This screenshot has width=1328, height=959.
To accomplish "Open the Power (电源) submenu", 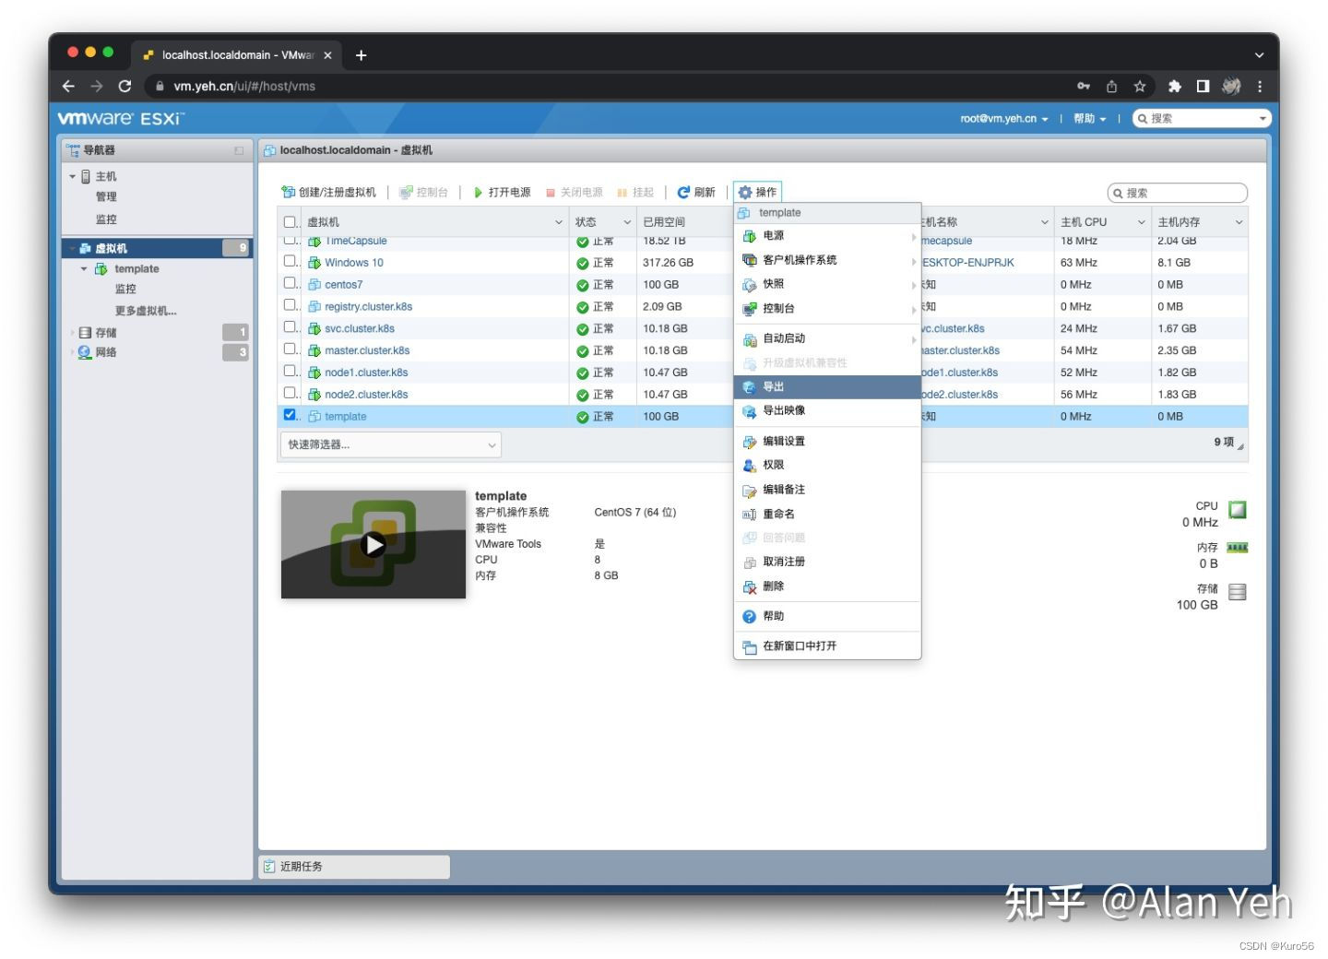I will [x=827, y=236].
